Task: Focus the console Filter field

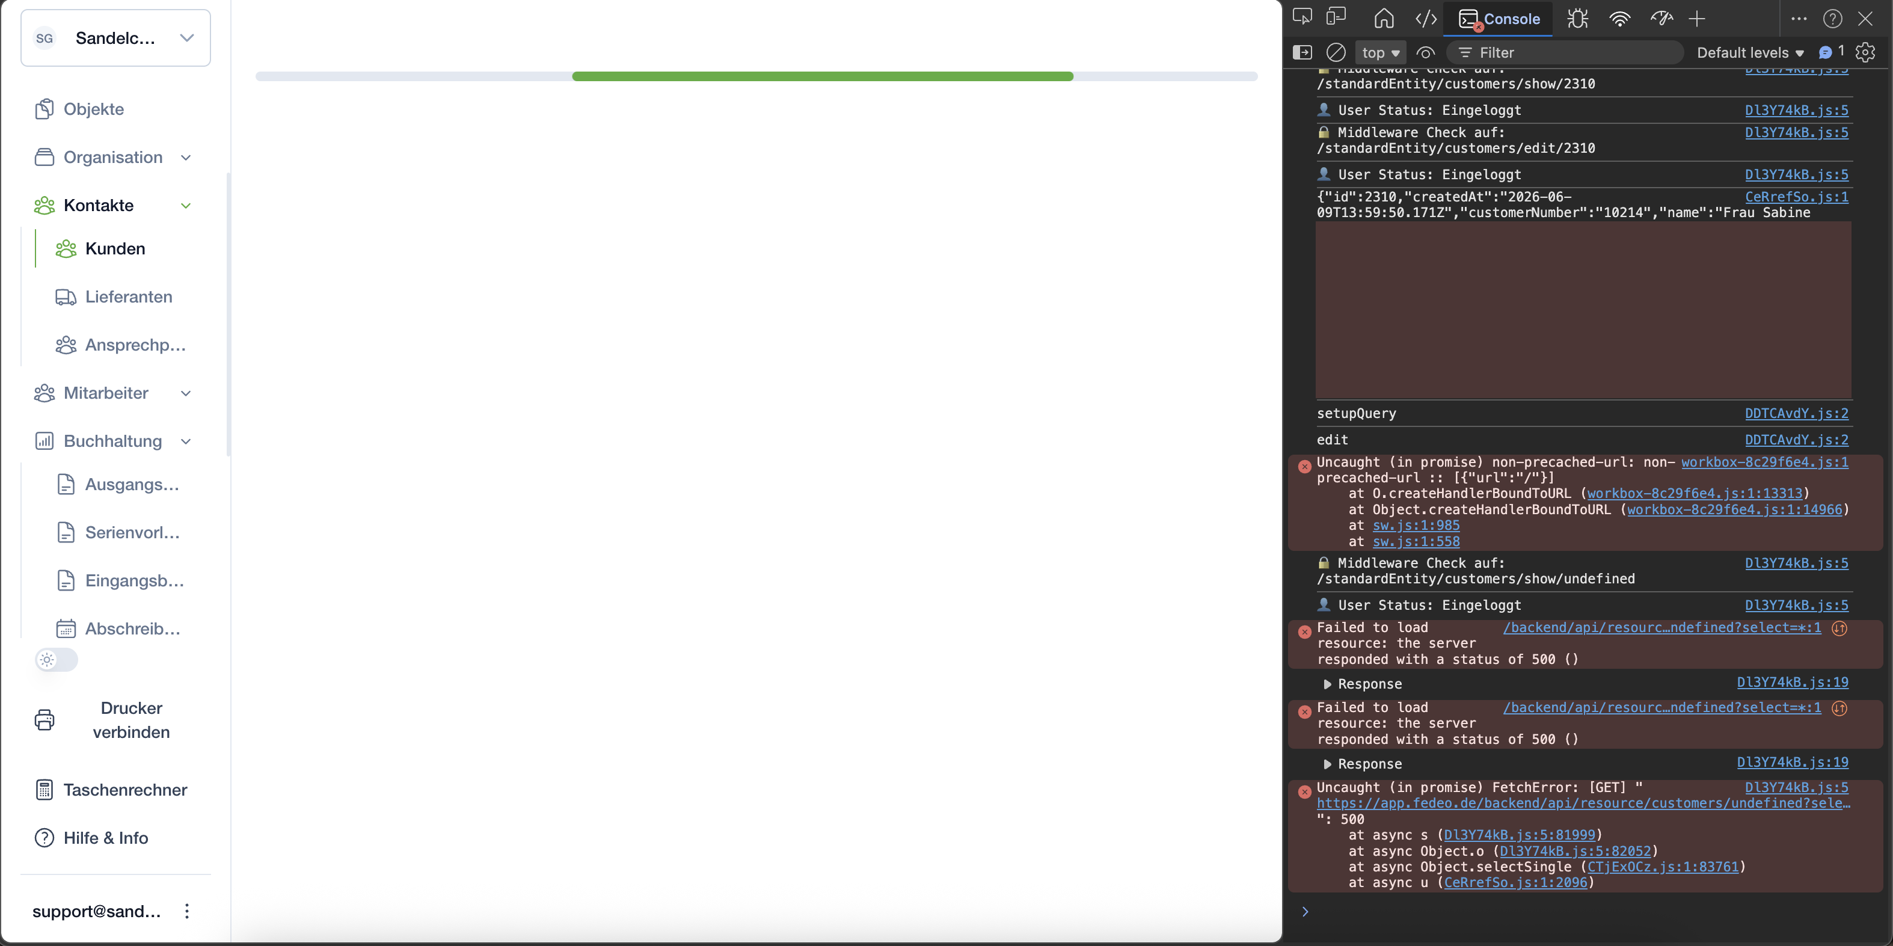Action: [x=1565, y=52]
